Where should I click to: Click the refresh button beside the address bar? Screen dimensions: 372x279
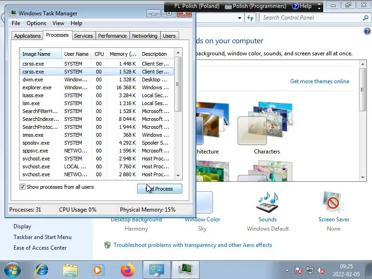[x=250, y=18]
